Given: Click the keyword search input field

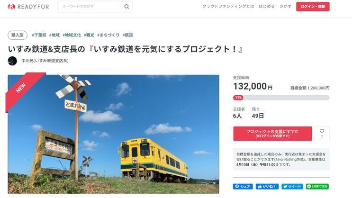Looking at the screenshot, I should pyautogui.click(x=90, y=7).
